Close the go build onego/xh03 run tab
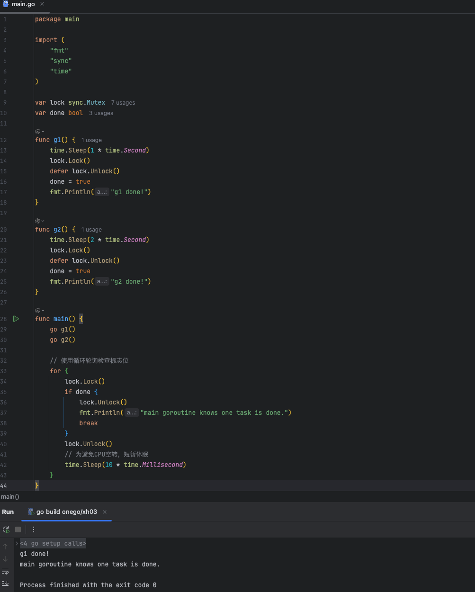This screenshot has width=475, height=592. pos(105,512)
